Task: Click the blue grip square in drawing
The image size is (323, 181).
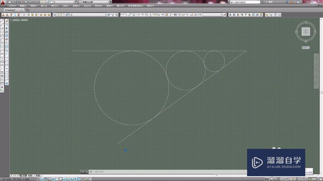Action: (126, 150)
